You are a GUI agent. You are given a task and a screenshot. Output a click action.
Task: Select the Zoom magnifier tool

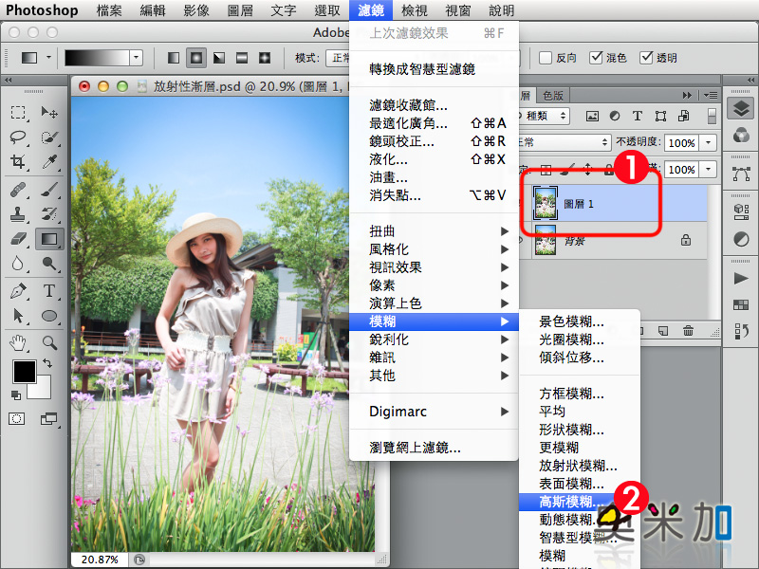tap(49, 343)
